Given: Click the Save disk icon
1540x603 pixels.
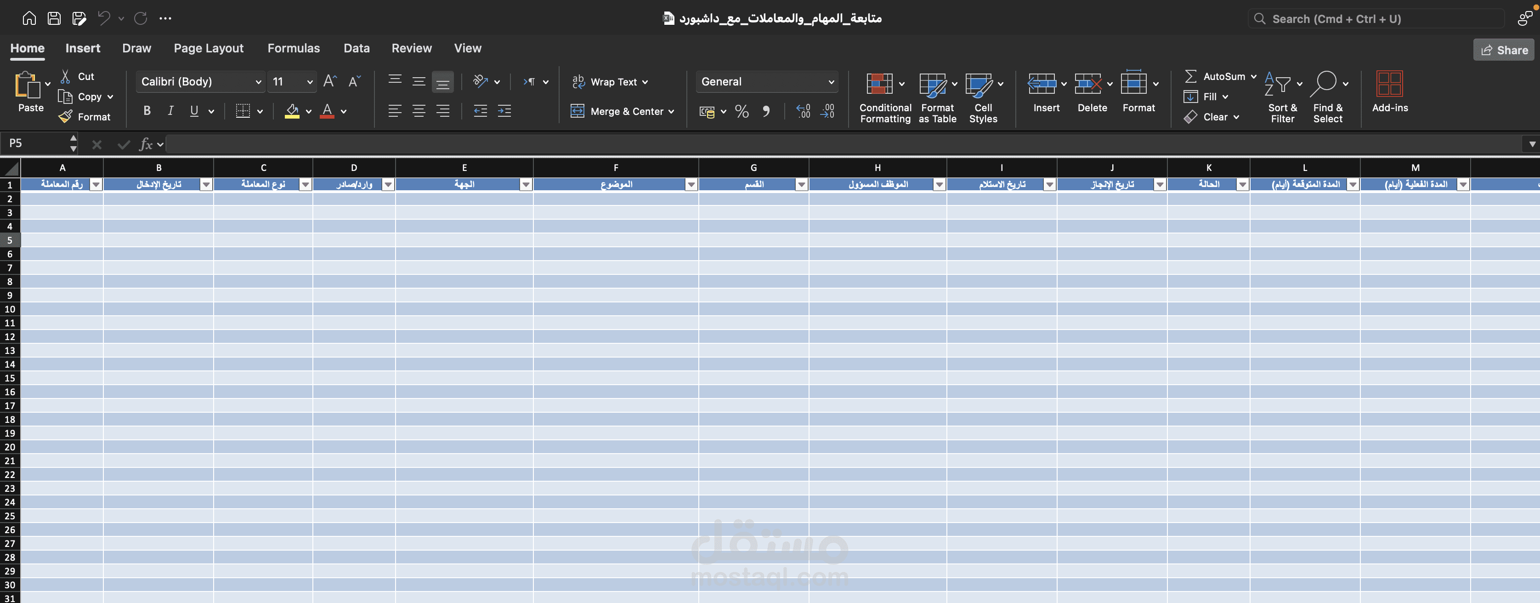Looking at the screenshot, I should coord(54,18).
